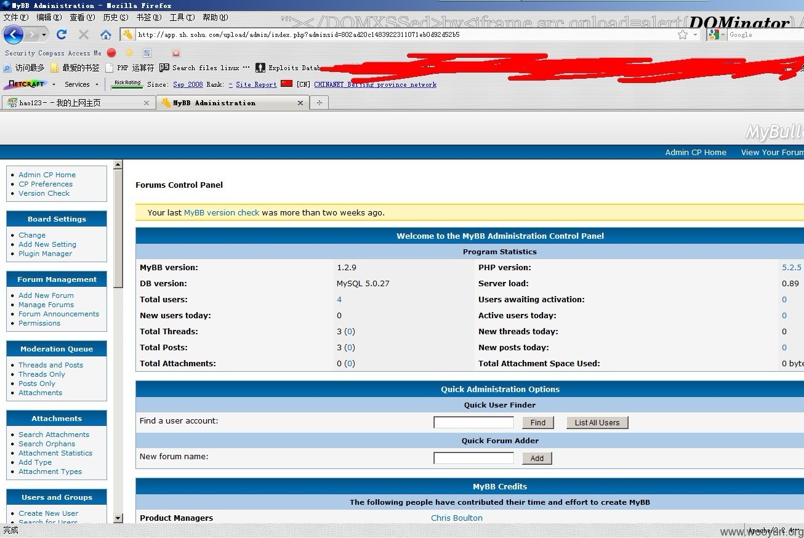The image size is (804, 538).
Task: Open the 文件 (File) menu
Action: [16, 17]
